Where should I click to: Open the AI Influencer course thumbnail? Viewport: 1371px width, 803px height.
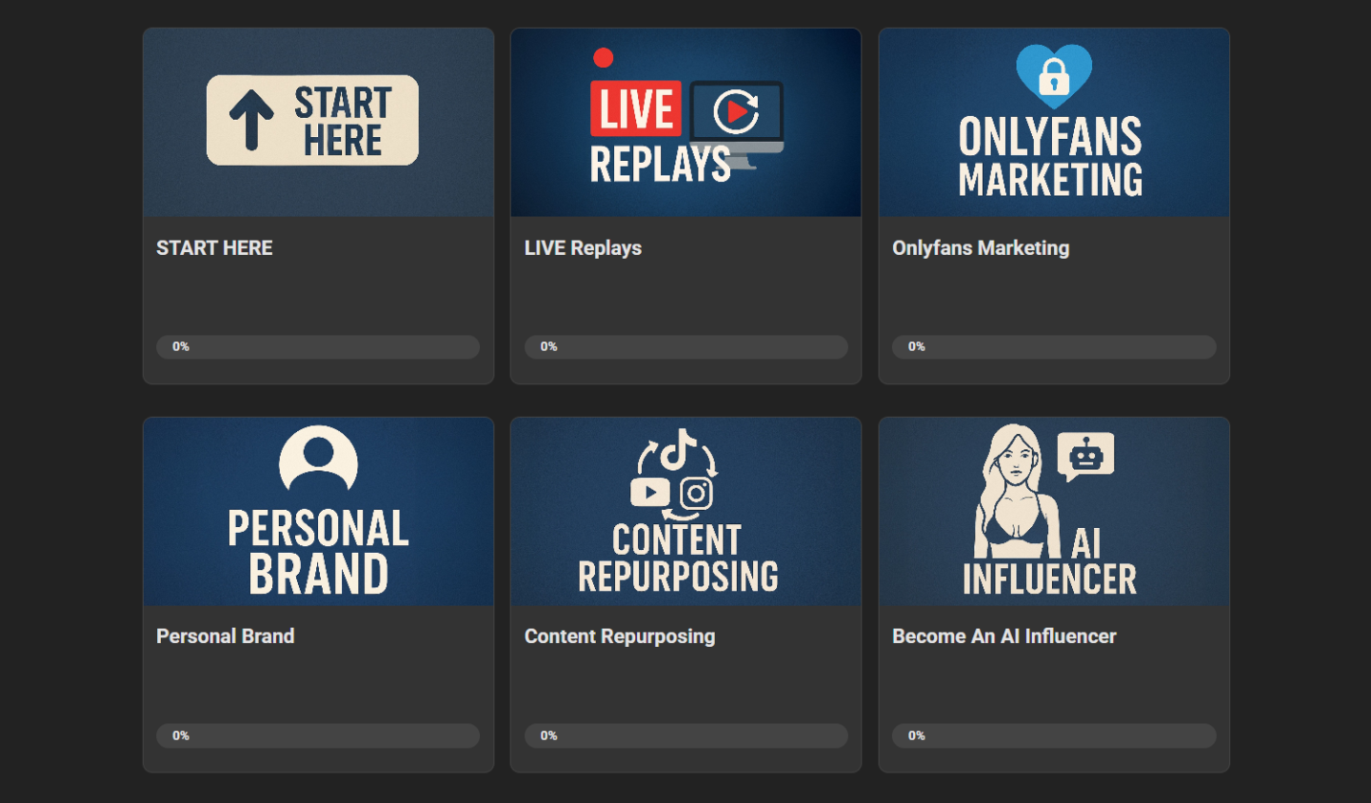1054,512
